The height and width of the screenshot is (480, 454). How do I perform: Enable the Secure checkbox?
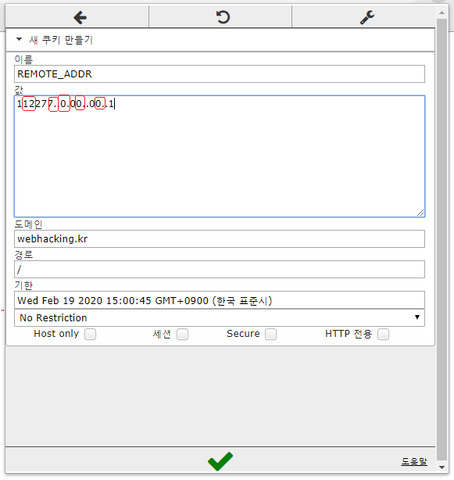[270, 334]
